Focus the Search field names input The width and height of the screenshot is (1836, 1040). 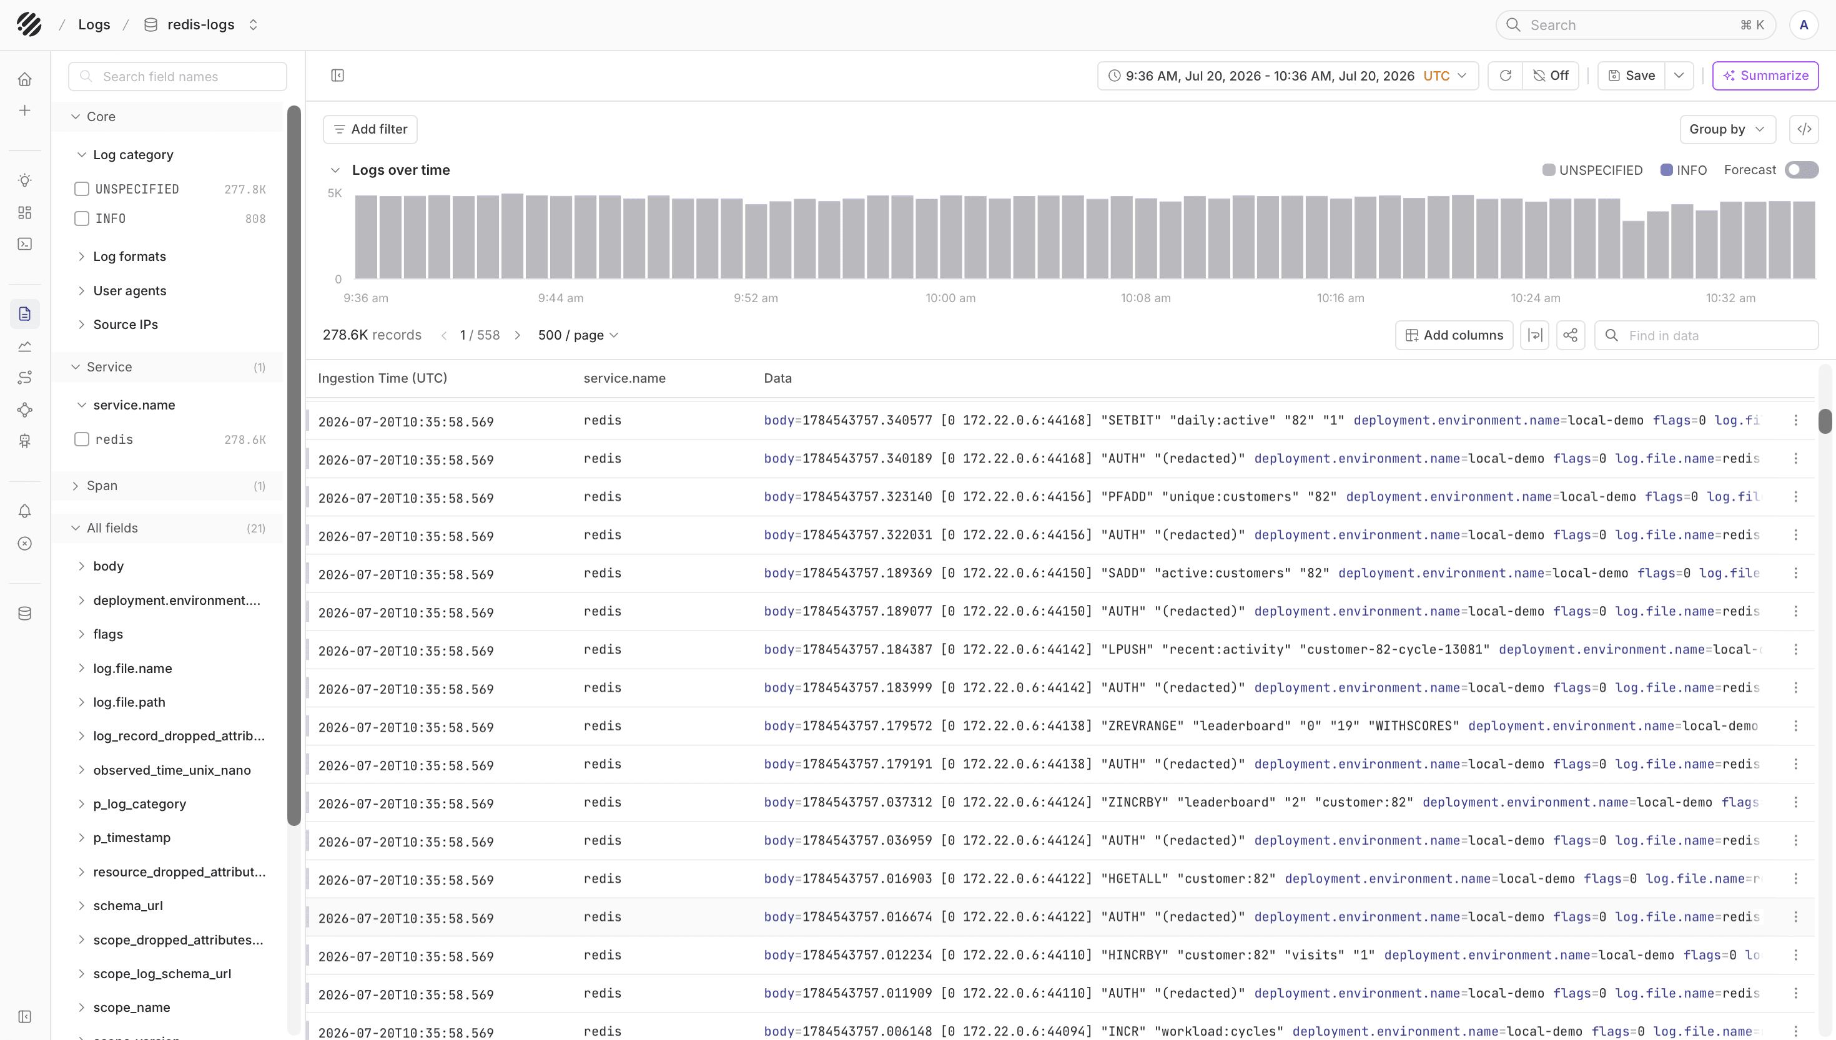click(178, 76)
